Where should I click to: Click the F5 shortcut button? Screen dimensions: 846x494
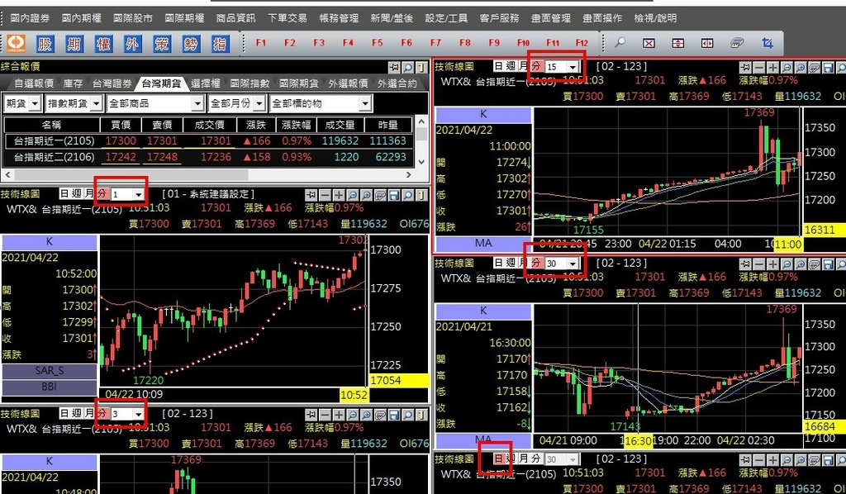point(377,43)
